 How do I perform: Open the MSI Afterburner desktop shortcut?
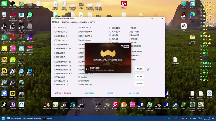point(150,106)
